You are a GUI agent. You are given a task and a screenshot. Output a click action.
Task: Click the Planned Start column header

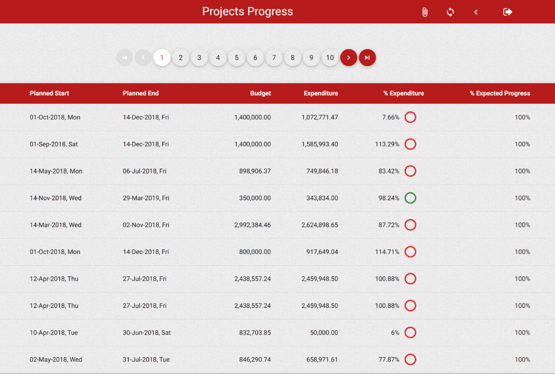[x=49, y=93]
